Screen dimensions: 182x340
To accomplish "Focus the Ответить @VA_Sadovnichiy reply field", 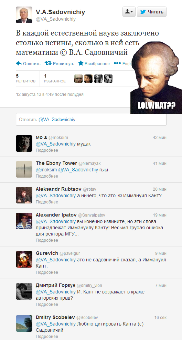I will tap(91, 119).
